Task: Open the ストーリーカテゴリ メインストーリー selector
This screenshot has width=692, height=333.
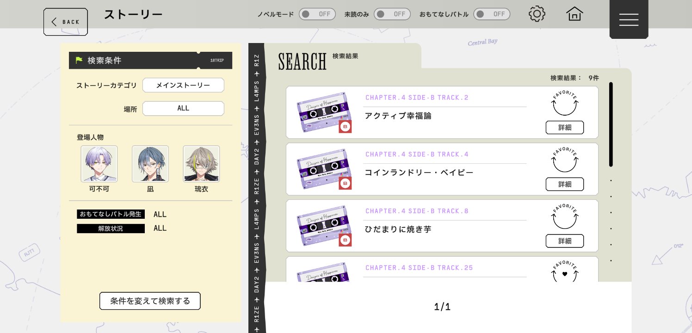Action: click(x=183, y=85)
